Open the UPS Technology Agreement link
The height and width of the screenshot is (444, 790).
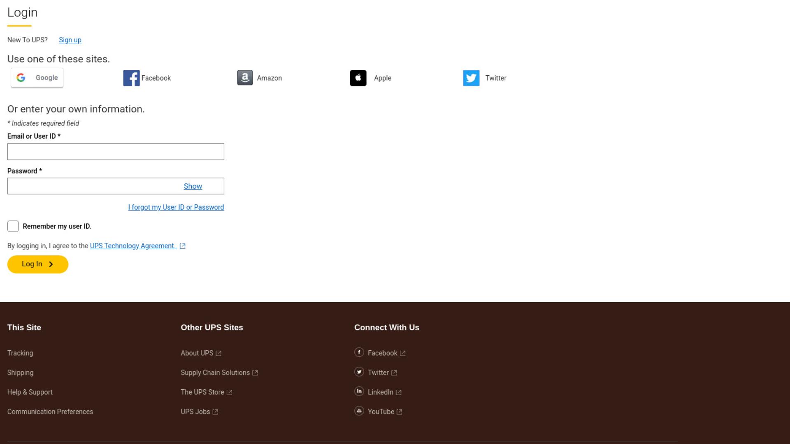click(133, 246)
